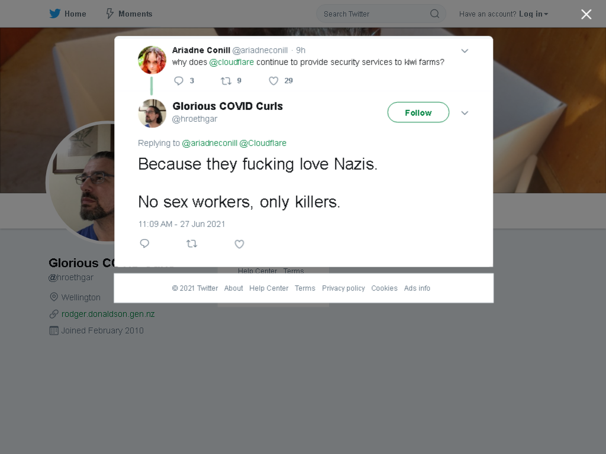Viewport: 606px width, 454px height.
Task: Open the @cloudflare mention link
Action: click(231, 62)
